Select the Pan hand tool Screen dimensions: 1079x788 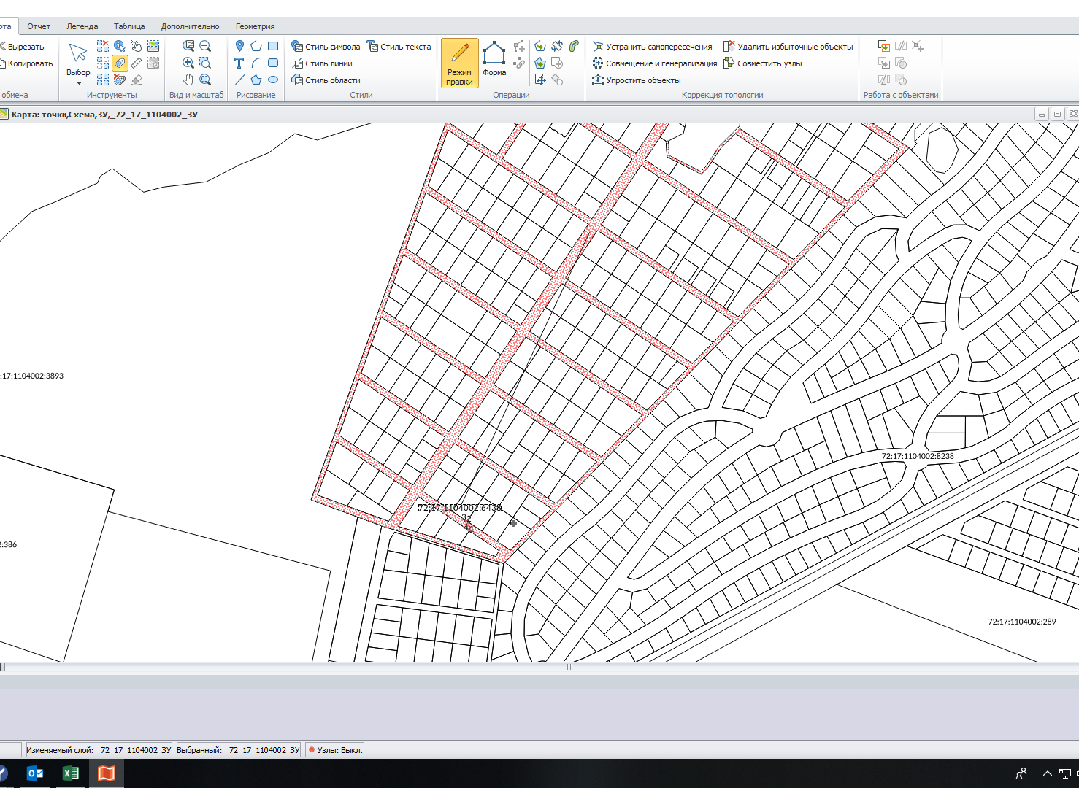pos(188,80)
